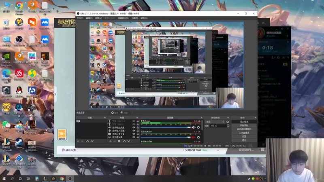
Task: Set second mixer channel volume slider
Action: (166, 137)
